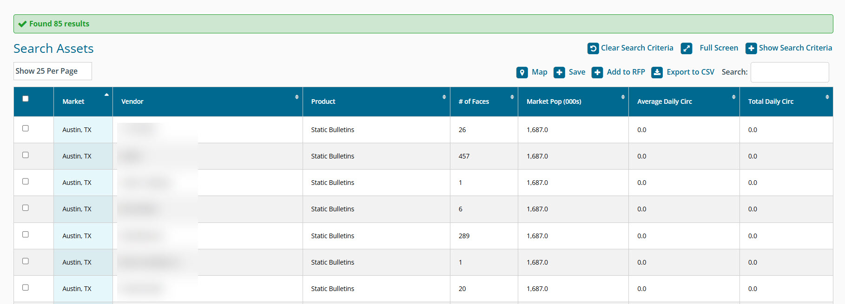Select the checkbox for the 289 faces row
The height and width of the screenshot is (304, 845).
tap(26, 234)
